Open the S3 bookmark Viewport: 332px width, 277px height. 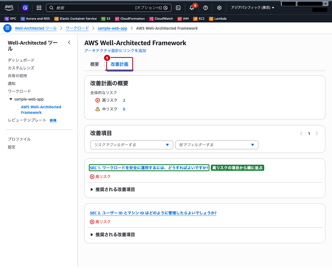pos(106,19)
